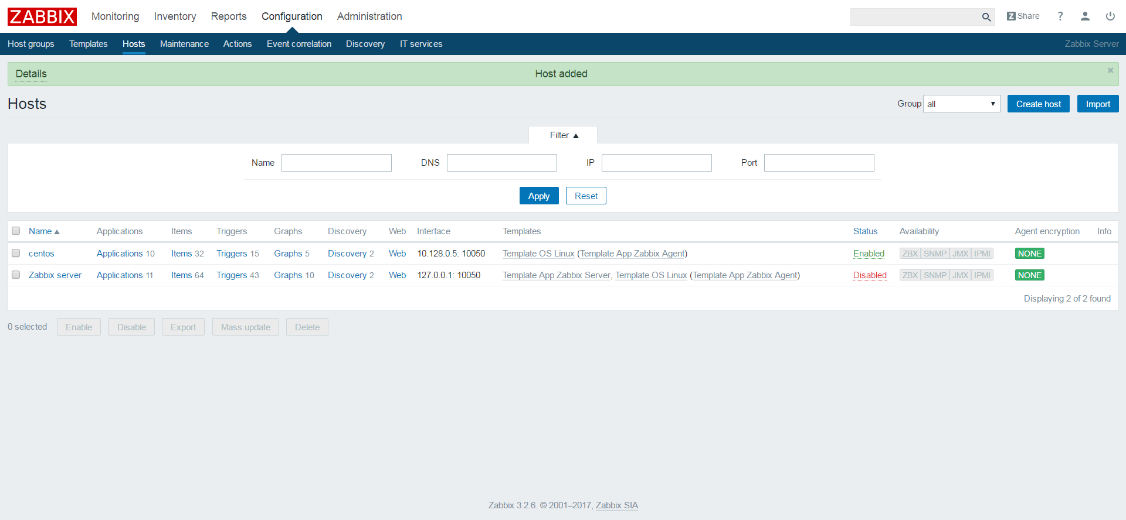Image resolution: width=1126 pixels, height=520 pixels.
Task: Expand Details of the message
Action: click(x=31, y=74)
